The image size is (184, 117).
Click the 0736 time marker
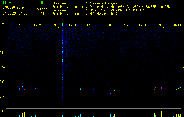(107, 25)
